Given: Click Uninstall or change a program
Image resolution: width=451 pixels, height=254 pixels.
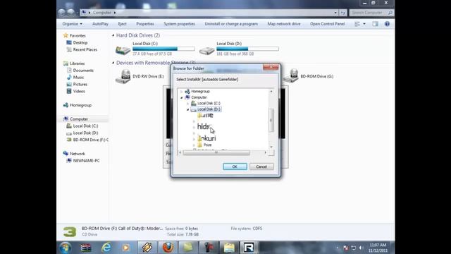Looking at the screenshot, I should point(231,24).
